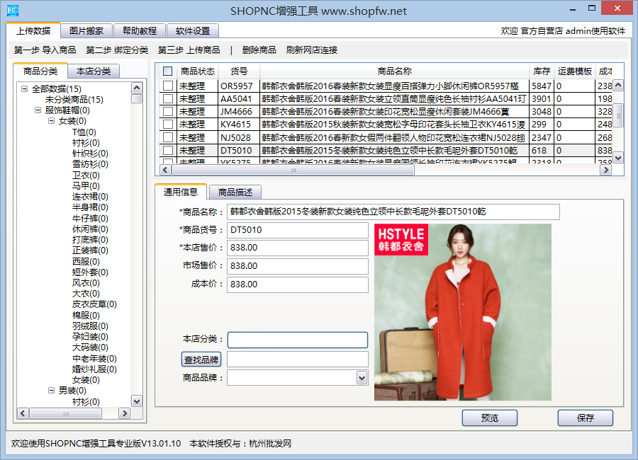
Task: Click 第三步 上传商品
Action: pyautogui.click(x=189, y=50)
